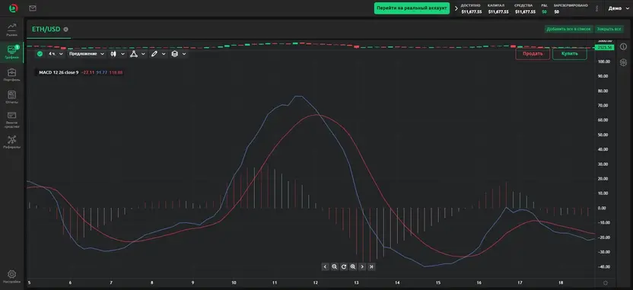Open the deposit funds card icon
633x290 pixels.
point(11,120)
